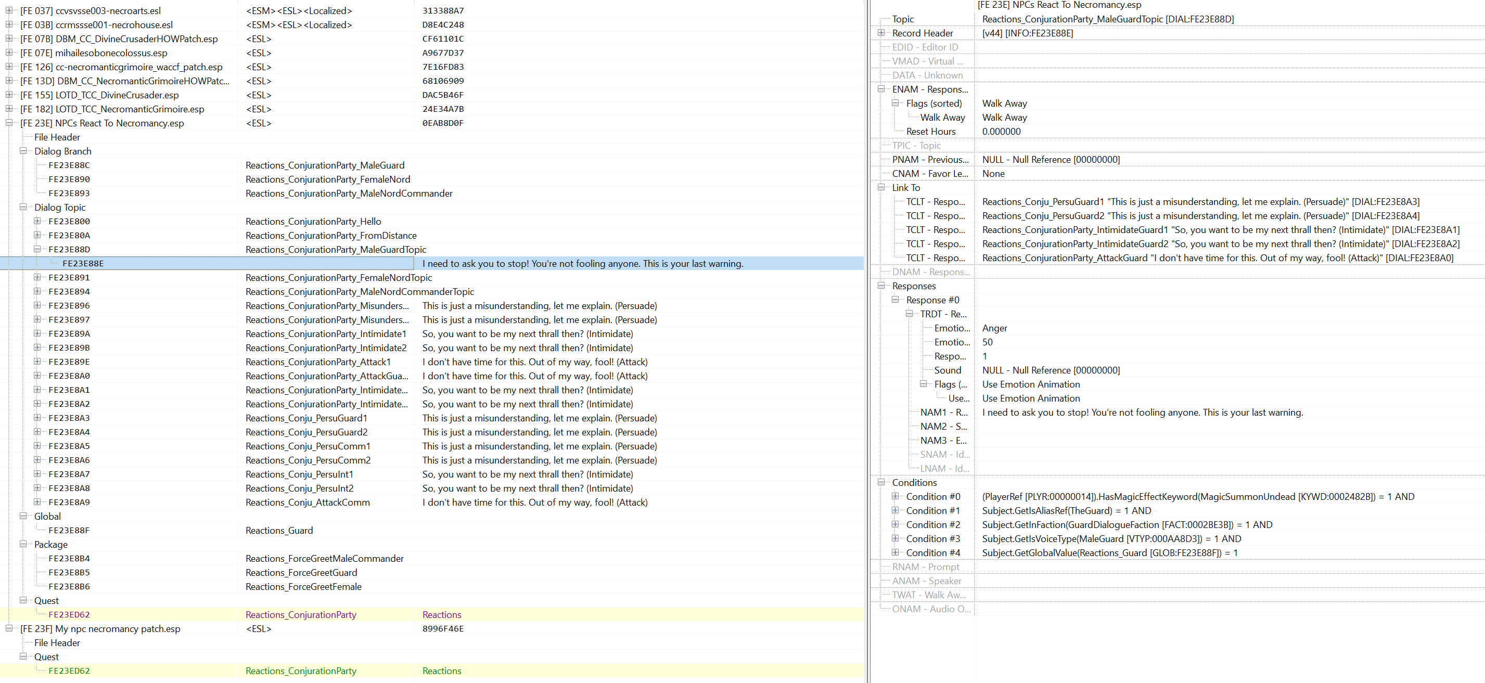
Task: Click the PNAM Null Reference value
Action: coord(1051,160)
